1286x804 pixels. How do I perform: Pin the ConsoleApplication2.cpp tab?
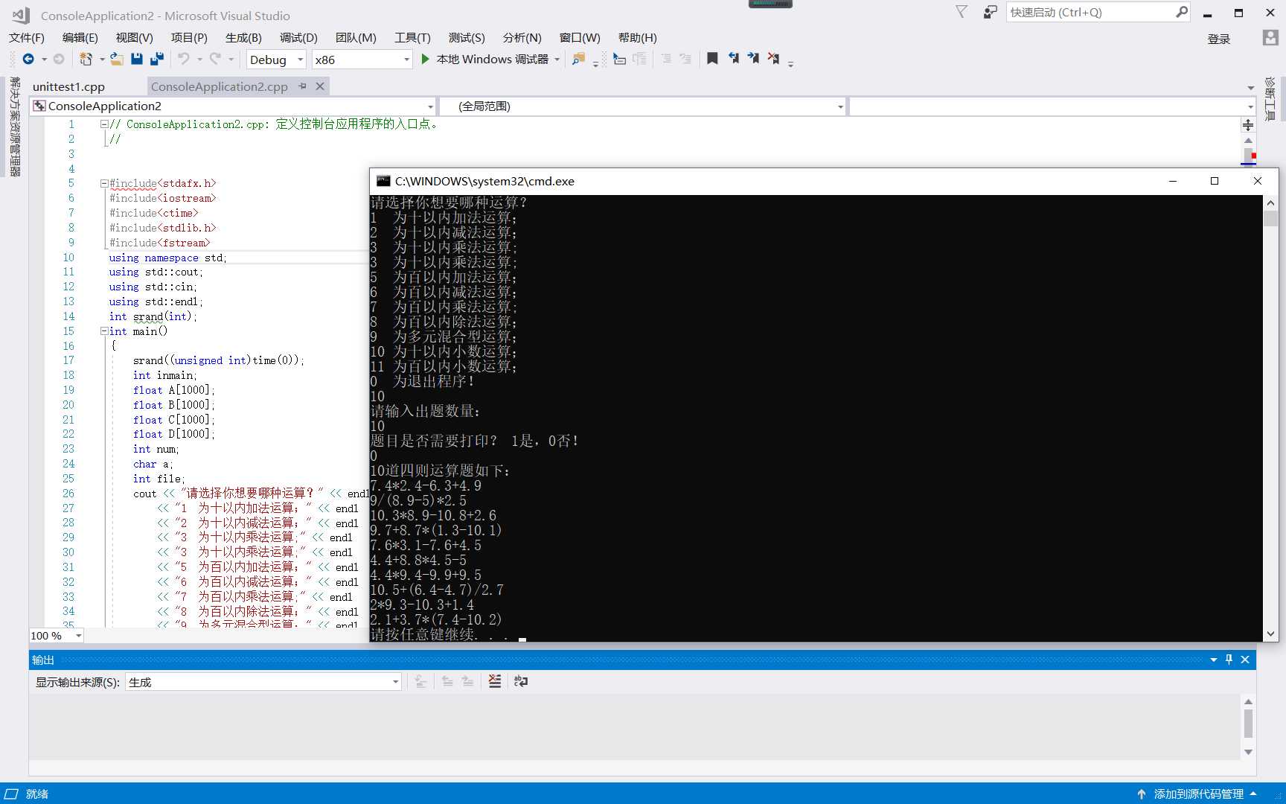coord(302,86)
